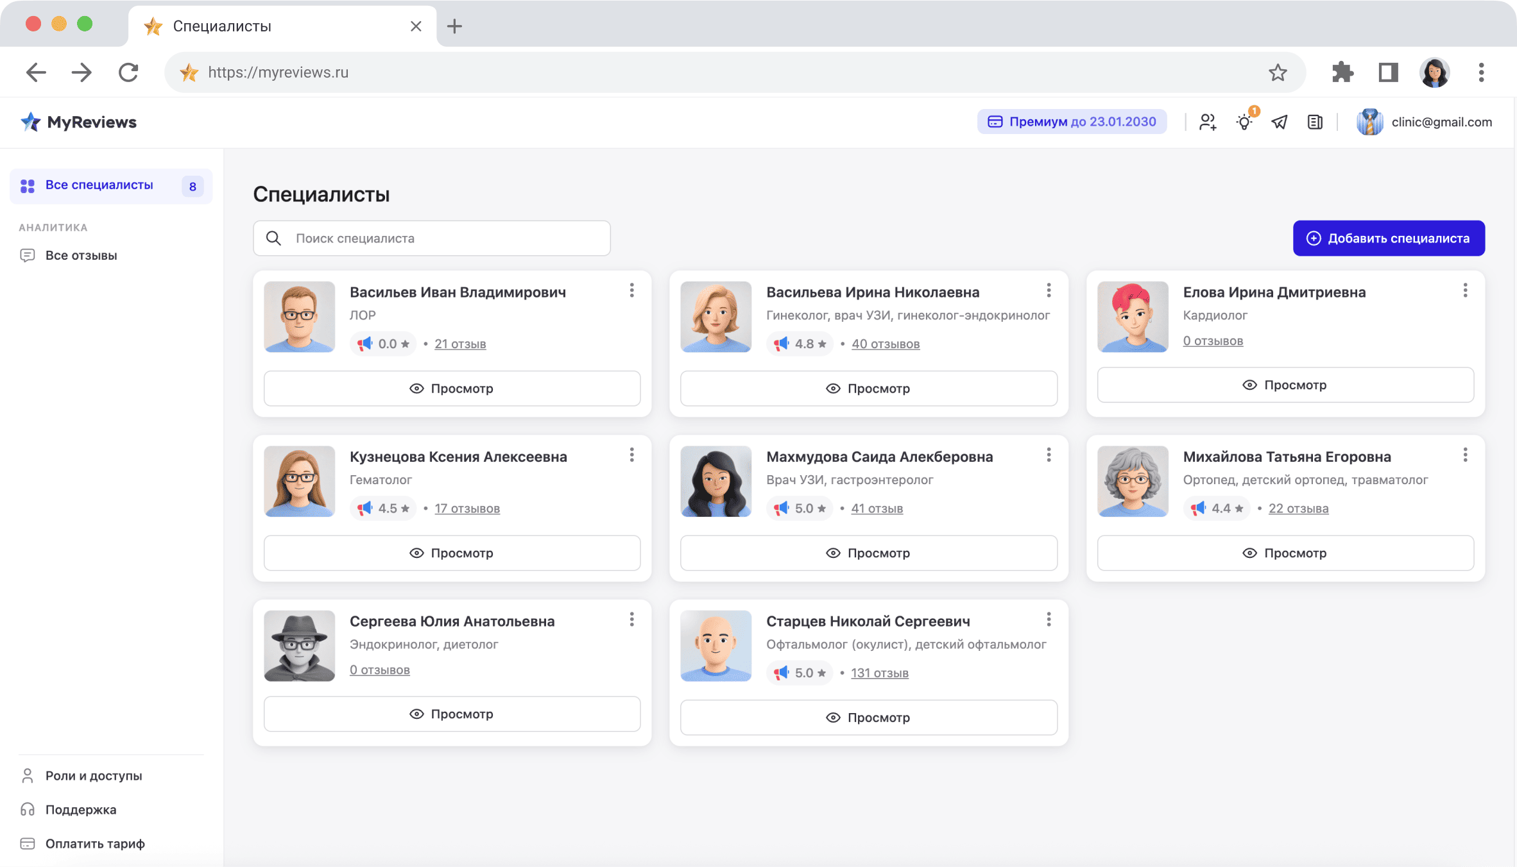Click the browser profile avatar
This screenshot has width=1517, height=867.
pos(1434,72)
